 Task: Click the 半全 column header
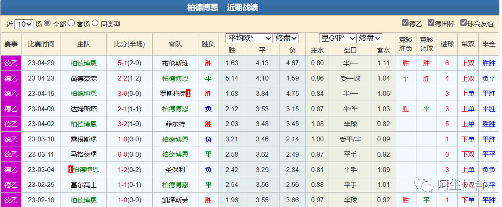pyautogui.click(x=488, y=44)
